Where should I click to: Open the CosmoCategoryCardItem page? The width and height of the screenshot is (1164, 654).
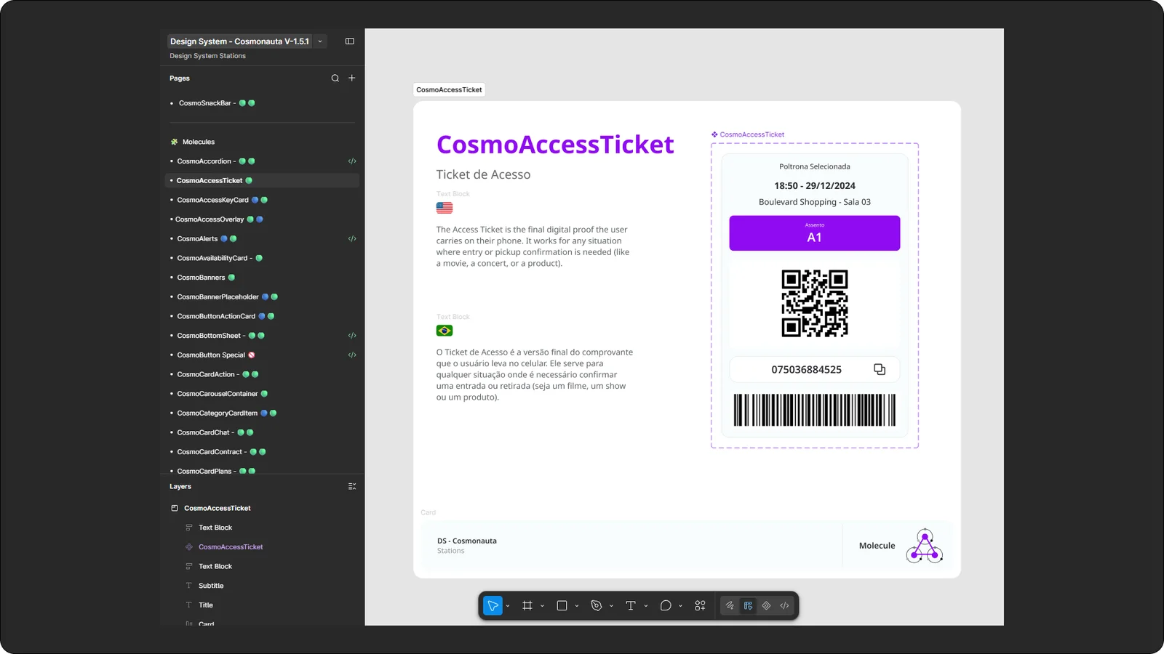click(262, 413)
